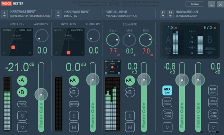The height and width of the screenshot is (135, 224).
Task: Click the Voicemeeter logo
Action: 12,4
